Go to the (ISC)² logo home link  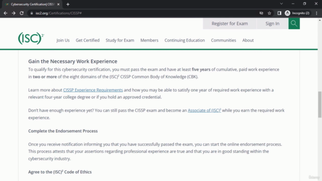pos(31,38)
